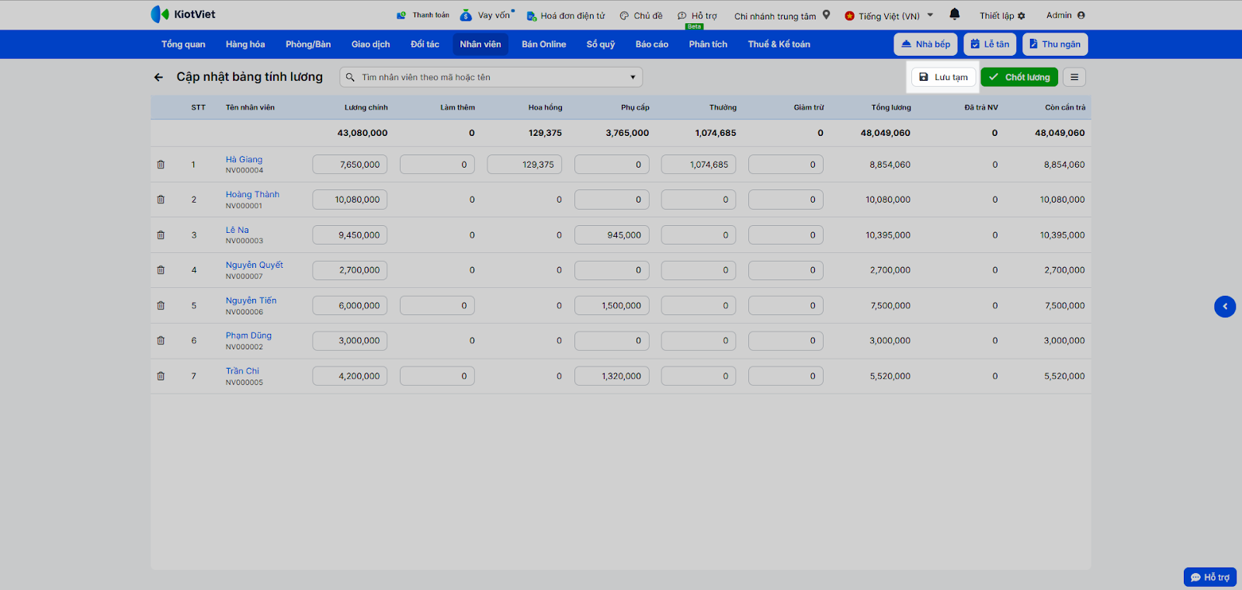Click the Lưu tạm button
Viewport: 1242px width, 590px height.
tap(943, 78)
